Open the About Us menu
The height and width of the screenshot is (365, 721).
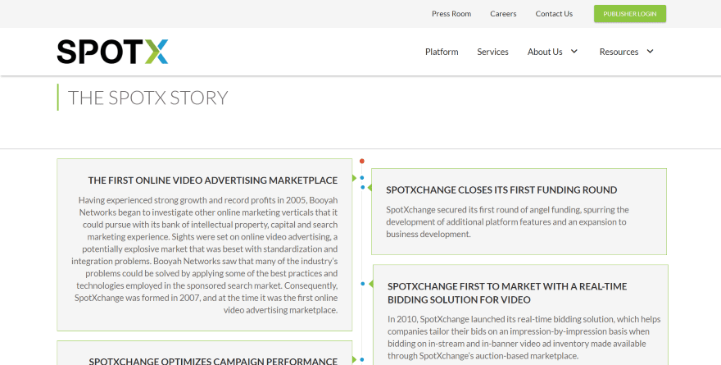(x=545, y=52)
